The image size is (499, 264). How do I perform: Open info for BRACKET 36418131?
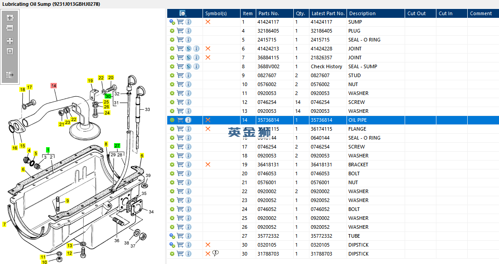(188, 165)
